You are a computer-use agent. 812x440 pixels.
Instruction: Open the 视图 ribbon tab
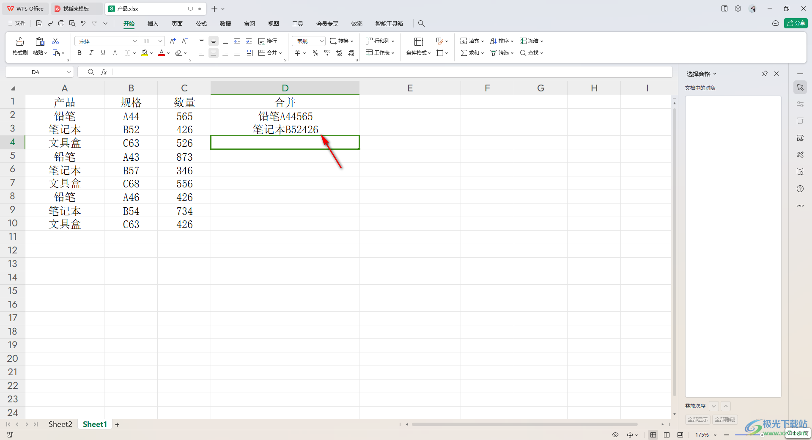coord(274,24)
